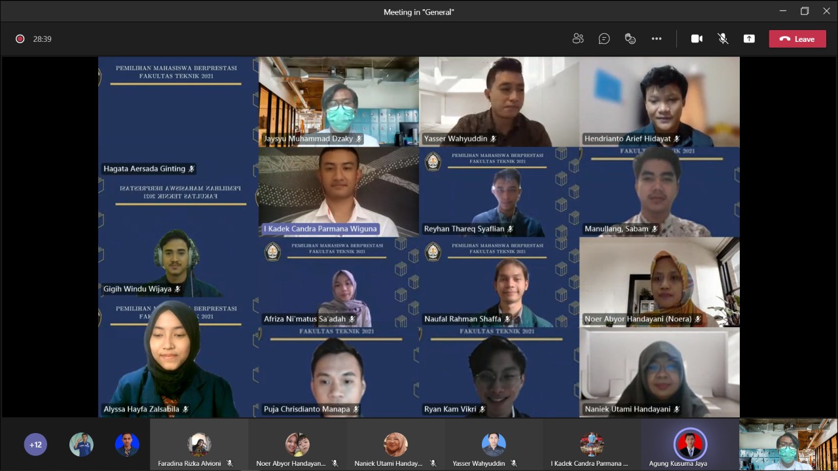
Task: Click the highlighted I Kadek Candra video tile
Action: pos(338,191)
